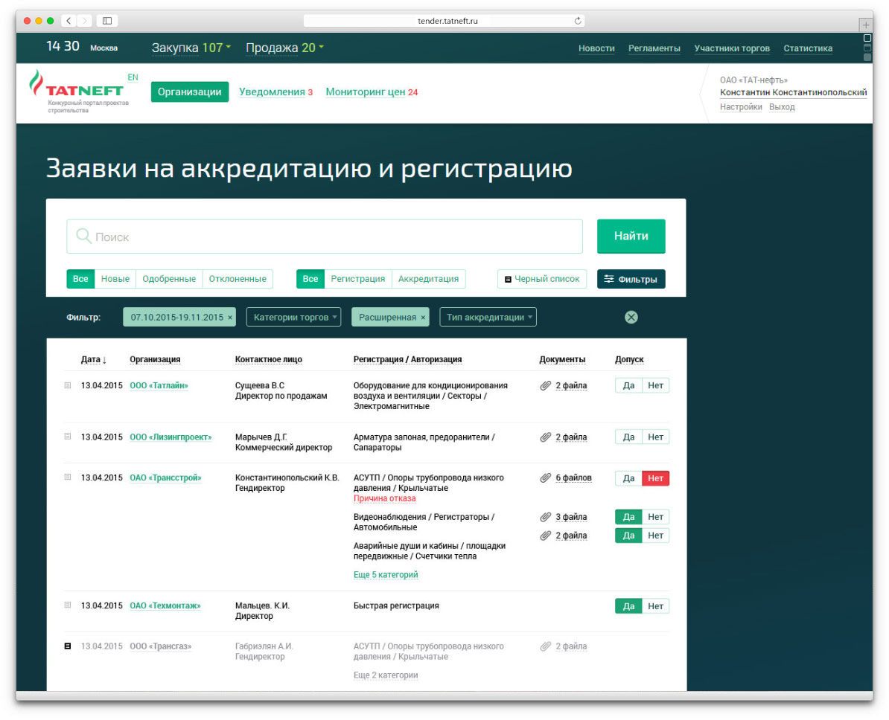
Task: Click row marker icon beside ООО «Лизингпроект»
Action: [68, 437]
